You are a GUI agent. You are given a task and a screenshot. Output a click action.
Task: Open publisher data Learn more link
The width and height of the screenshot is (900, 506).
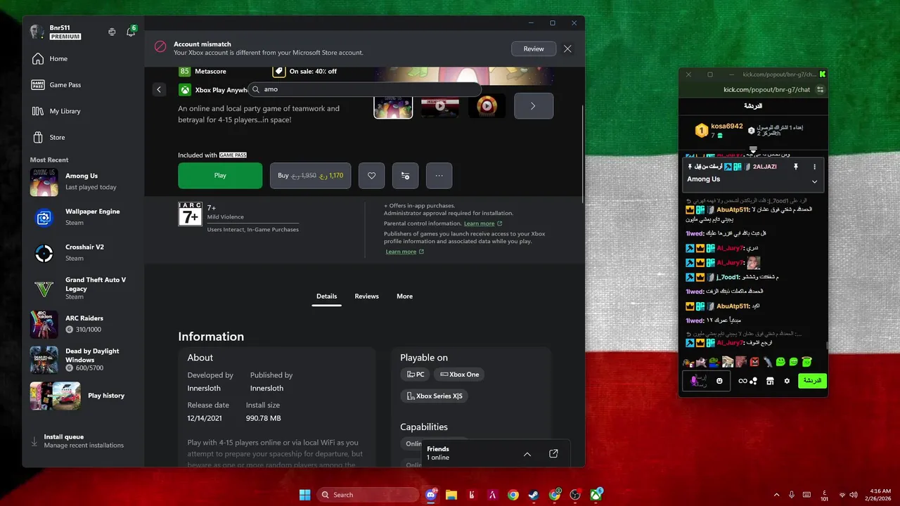click(x=404, y=252)
